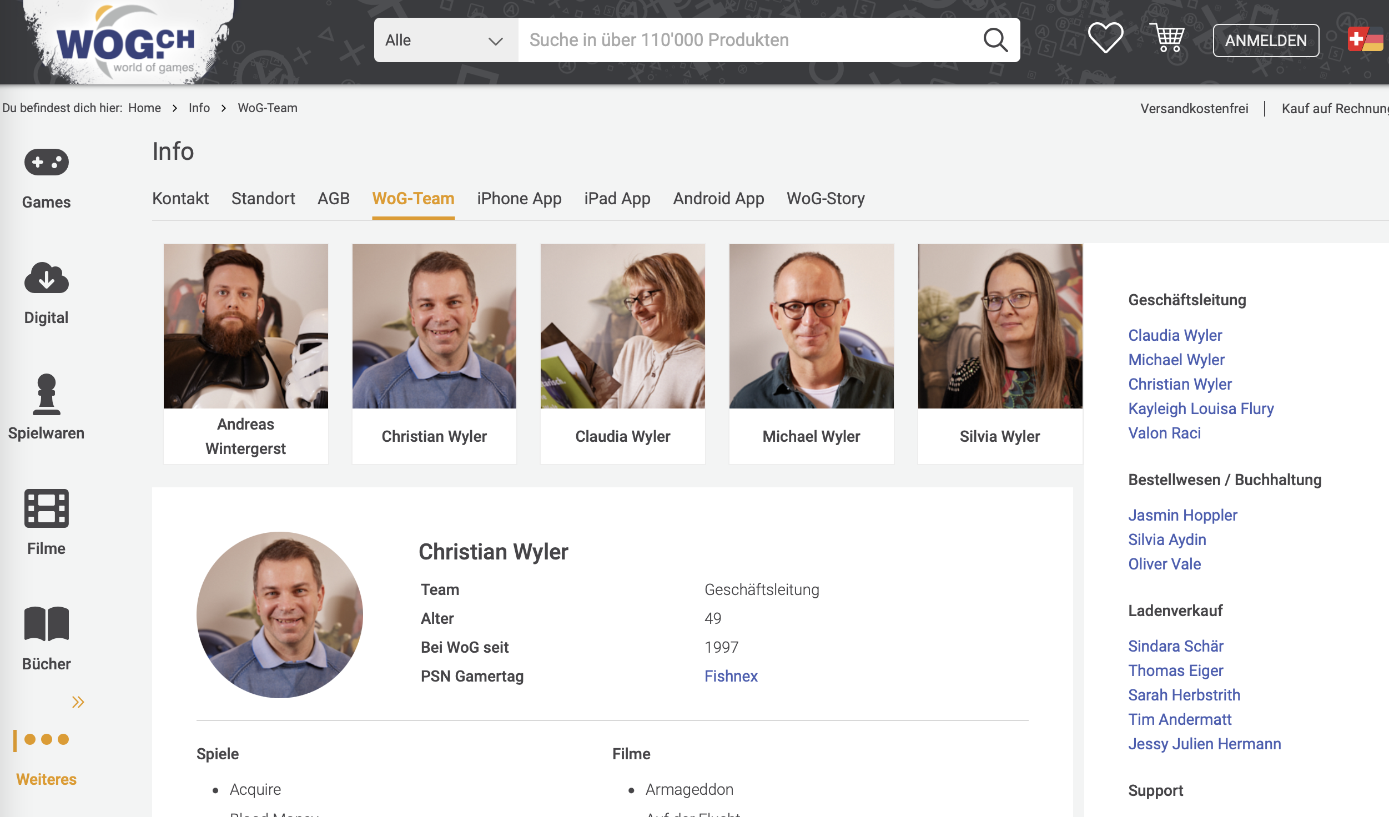Screen dimensions: 1389x817
Task: Open Kayleigh Louisa Flury's profile link
Action: [1200, 408]
